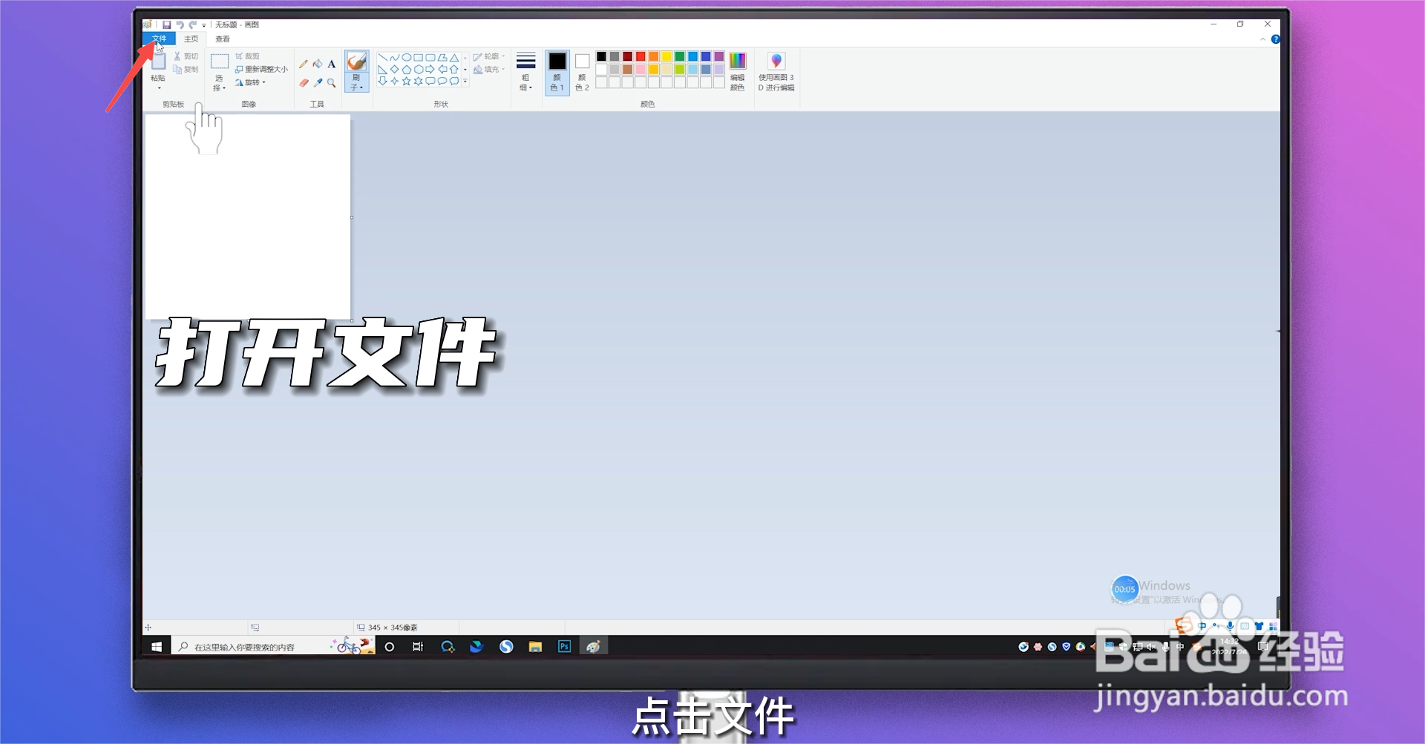Click the 345 × 345像素 status text

393,628
